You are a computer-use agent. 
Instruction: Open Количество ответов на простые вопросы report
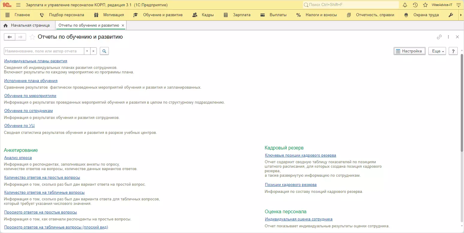click(42, 178)
